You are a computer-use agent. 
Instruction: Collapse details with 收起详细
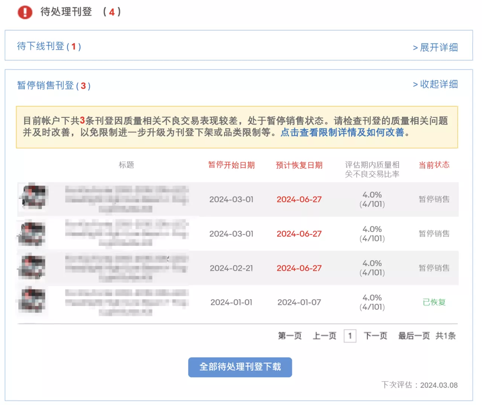coord(435,84)
